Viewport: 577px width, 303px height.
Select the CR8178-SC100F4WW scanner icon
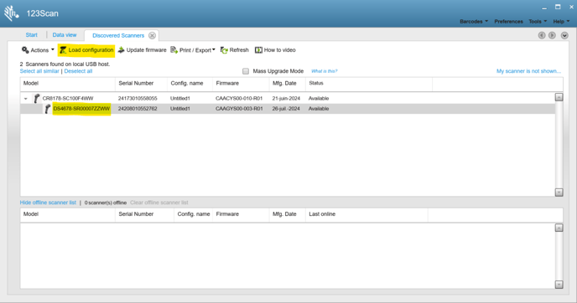[x=36, y=99]
